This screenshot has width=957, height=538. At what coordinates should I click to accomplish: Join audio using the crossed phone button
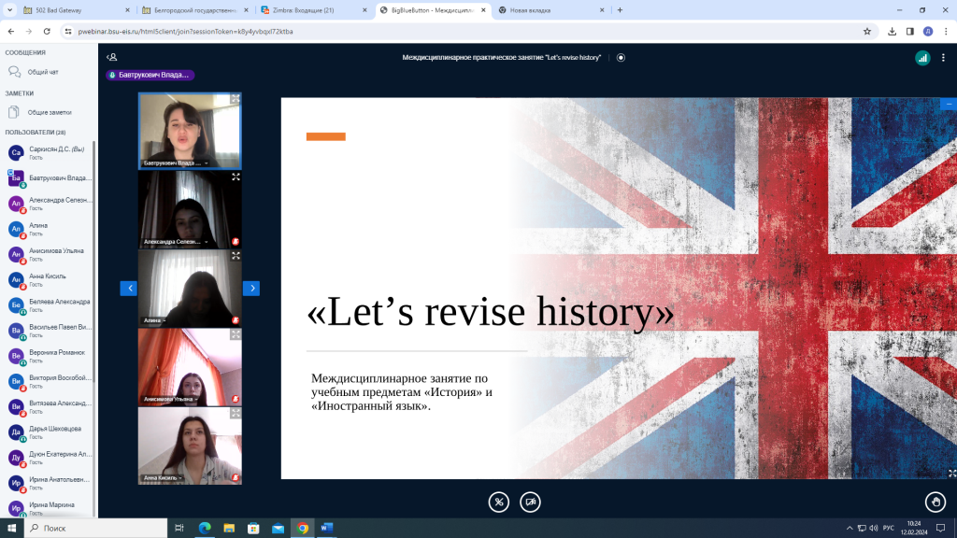(499, 502)
